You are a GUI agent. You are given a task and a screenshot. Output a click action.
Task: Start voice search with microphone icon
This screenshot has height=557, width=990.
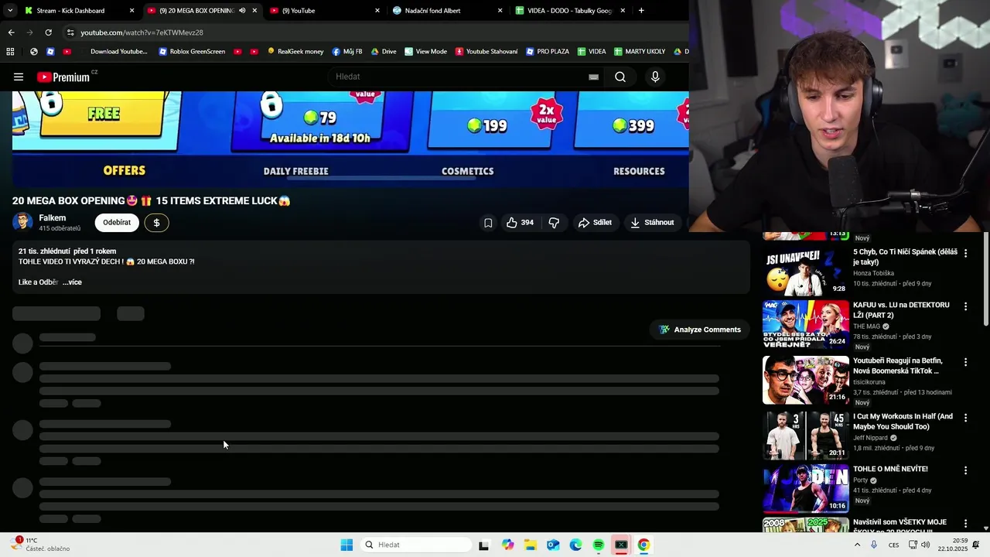point(655,77)
